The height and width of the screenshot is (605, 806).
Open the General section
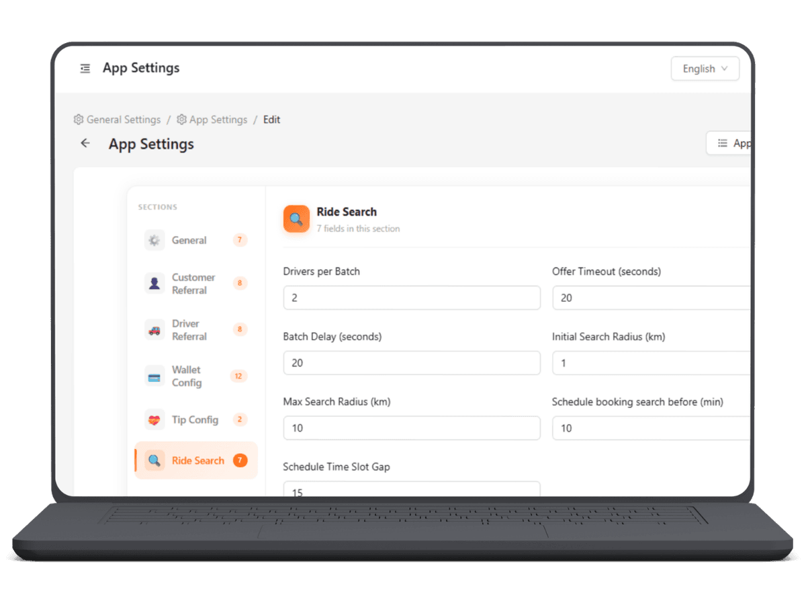coord(196,240)
